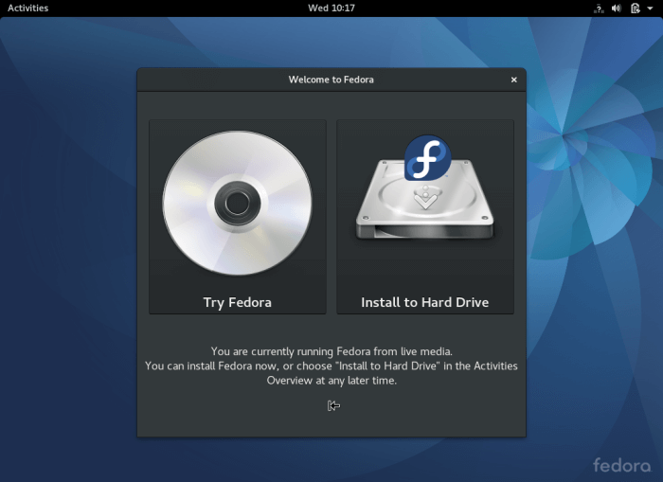Click the fedora watermark on the desktop
The image size is (663, 482).
[x=621, y=465]
